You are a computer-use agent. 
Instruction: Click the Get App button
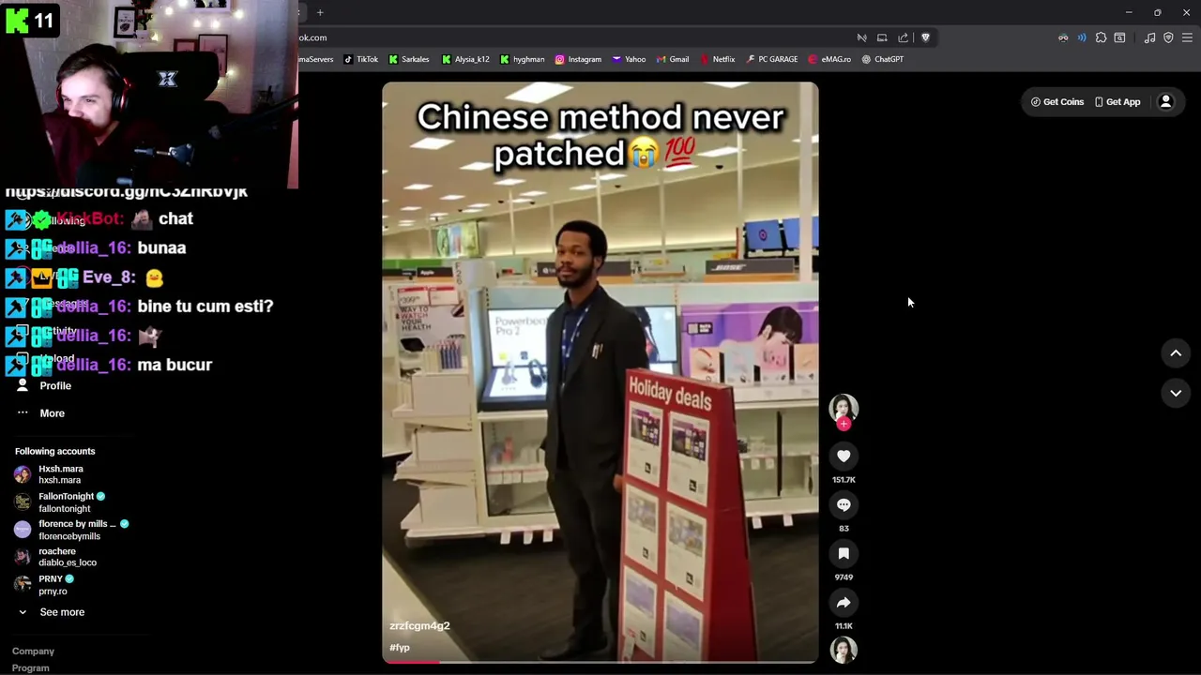[1117, 102]
